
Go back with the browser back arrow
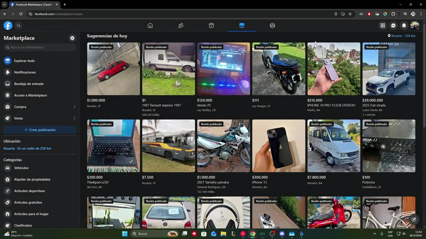[5, 14]
